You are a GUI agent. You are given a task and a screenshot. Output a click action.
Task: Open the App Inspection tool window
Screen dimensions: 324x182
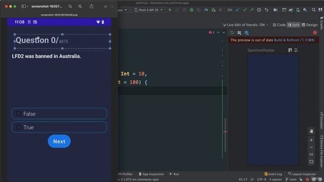pyautogui.click(x=151, y=174)
